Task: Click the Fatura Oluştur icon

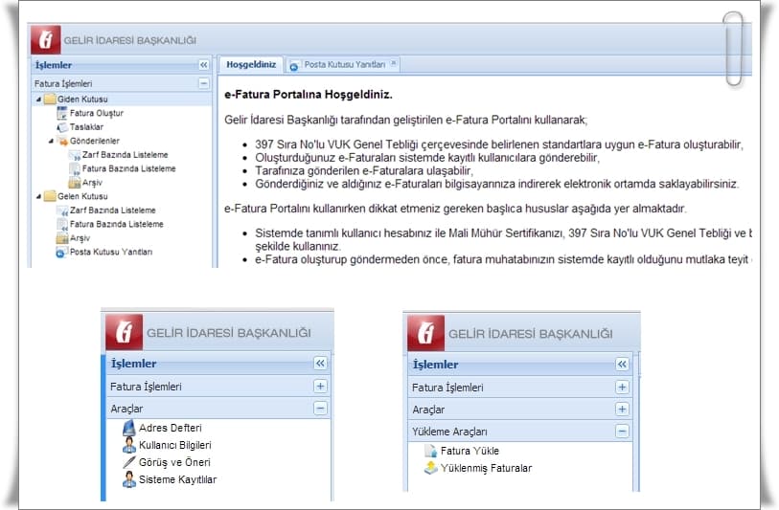Action: (61, 113)
